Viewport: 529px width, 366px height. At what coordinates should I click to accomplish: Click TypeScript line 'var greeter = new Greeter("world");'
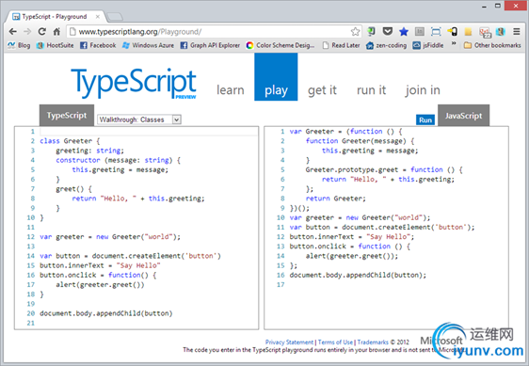(110, 237)
